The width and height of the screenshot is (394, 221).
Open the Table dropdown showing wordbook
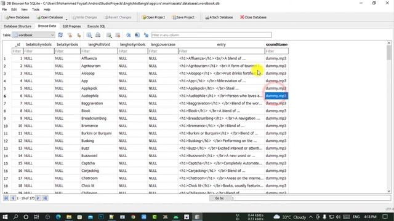[x=33, y=35]
